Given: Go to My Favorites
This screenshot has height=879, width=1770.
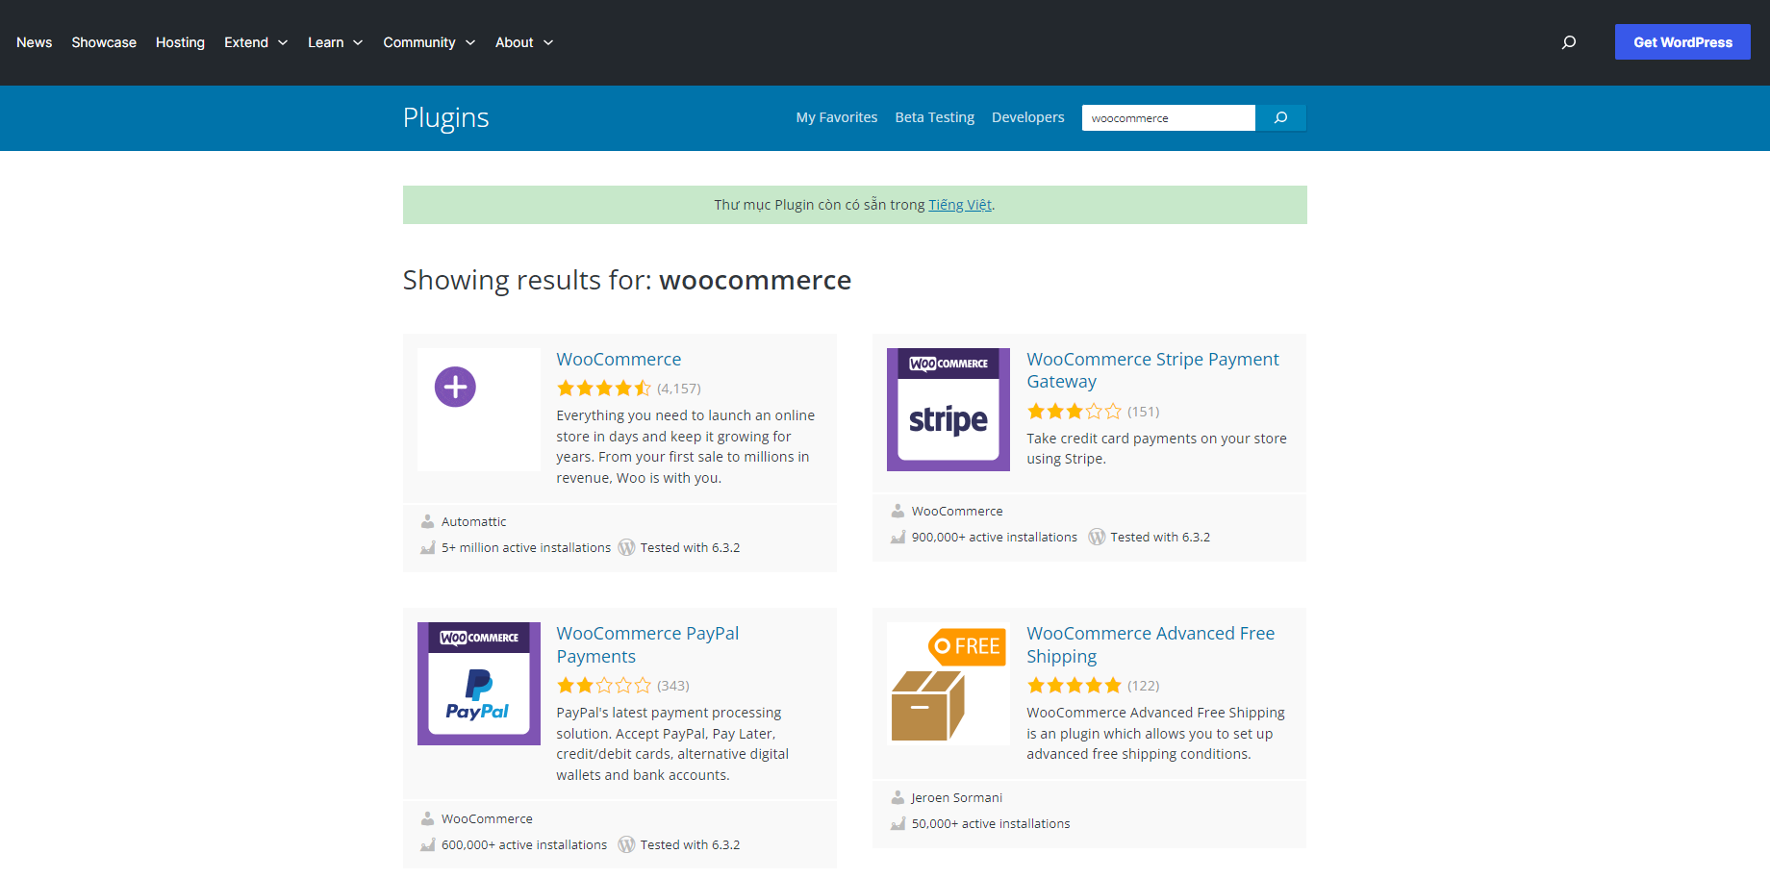Looking at the screenshot, I should tap(837, 117).
